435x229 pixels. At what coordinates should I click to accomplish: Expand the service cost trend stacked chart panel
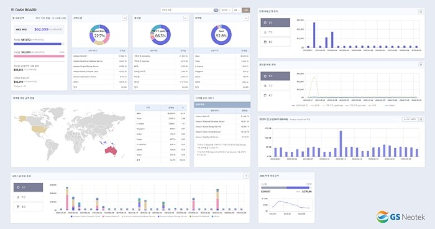click(245, 176)
